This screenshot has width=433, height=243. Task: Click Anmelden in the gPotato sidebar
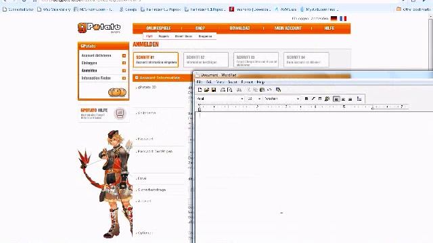coord(89,70)
